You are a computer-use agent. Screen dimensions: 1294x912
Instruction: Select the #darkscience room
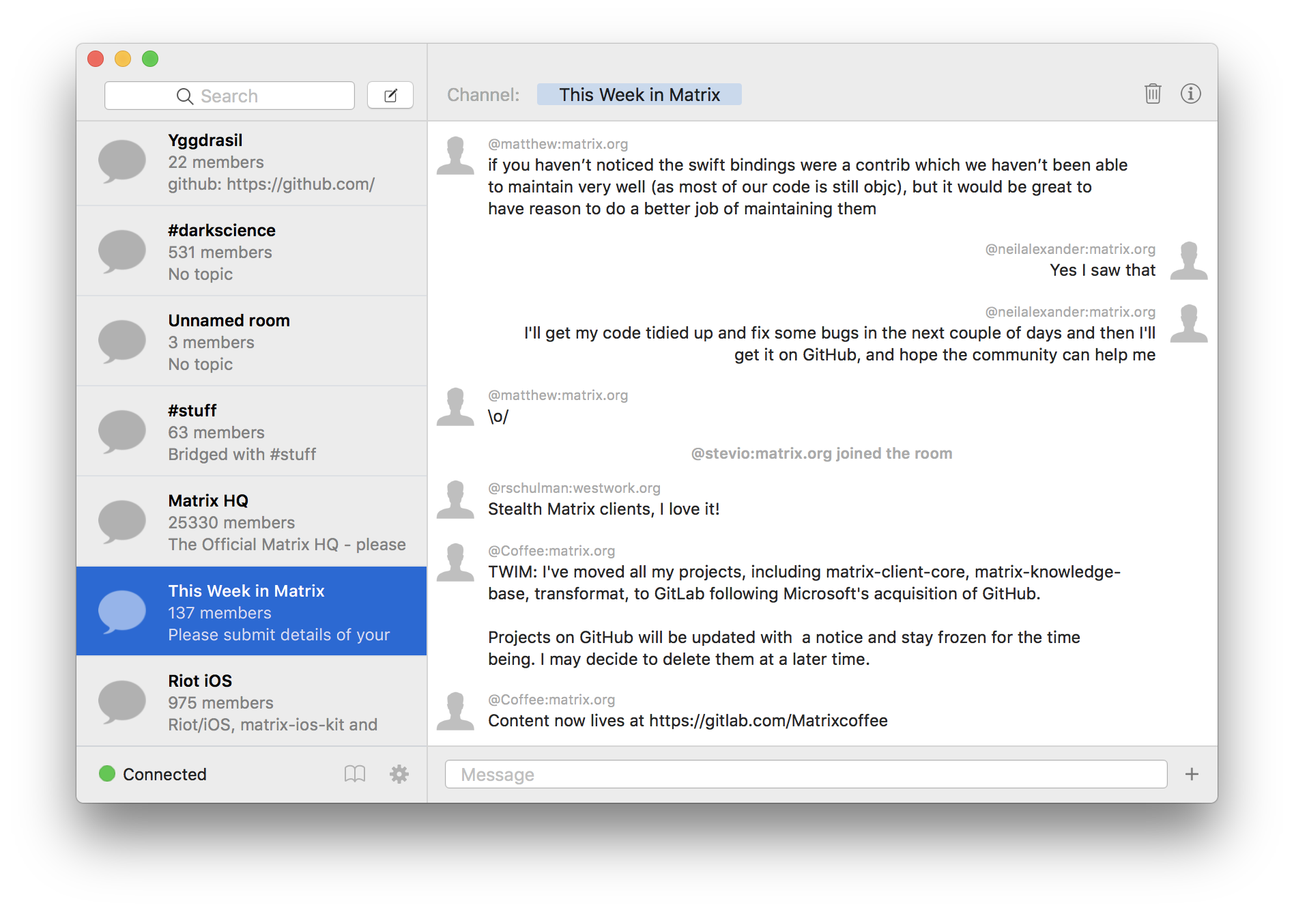252,251
